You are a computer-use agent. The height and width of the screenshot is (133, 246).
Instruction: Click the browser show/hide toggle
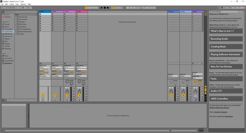coord(2,11)
